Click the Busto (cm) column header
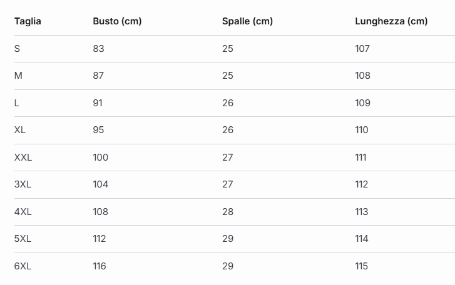Screen dimensions: 455x285 pos(117,21)
